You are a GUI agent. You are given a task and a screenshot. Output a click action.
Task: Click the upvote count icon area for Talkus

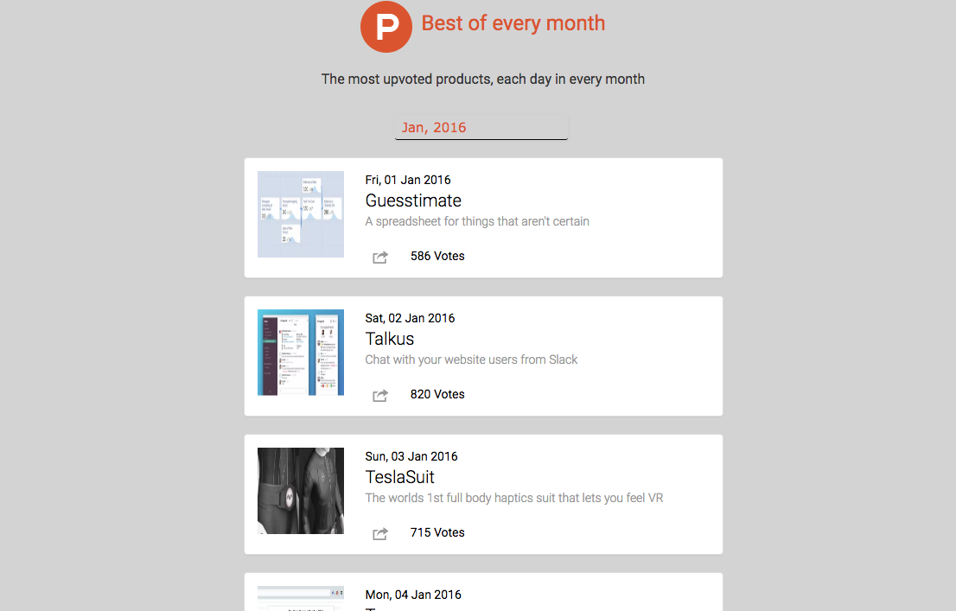pos(380,395)
